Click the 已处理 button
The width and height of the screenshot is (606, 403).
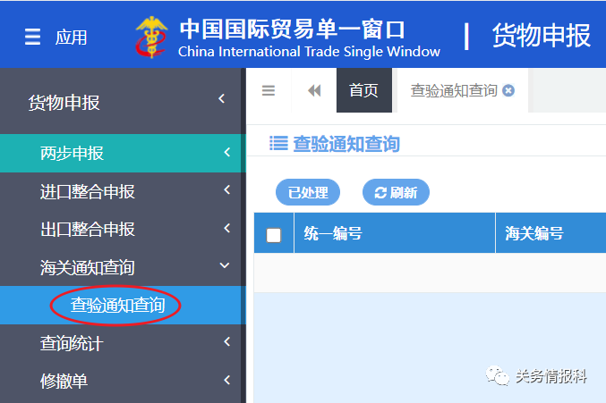click(308, 192)
